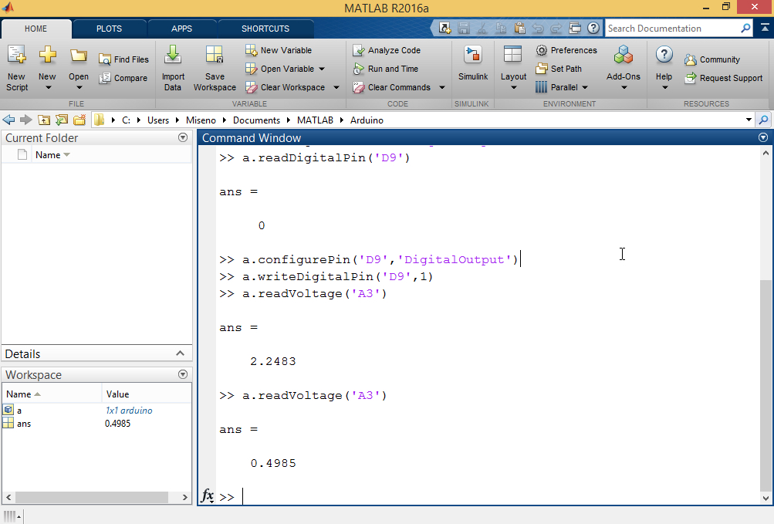Expand Clear Commands dropdown arrow

click(442, 87)
